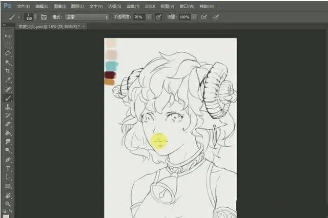This screenshot has width=328, height=218.
Task: Open the tool preset picker arrow
Action: click(x=18, y=17)
